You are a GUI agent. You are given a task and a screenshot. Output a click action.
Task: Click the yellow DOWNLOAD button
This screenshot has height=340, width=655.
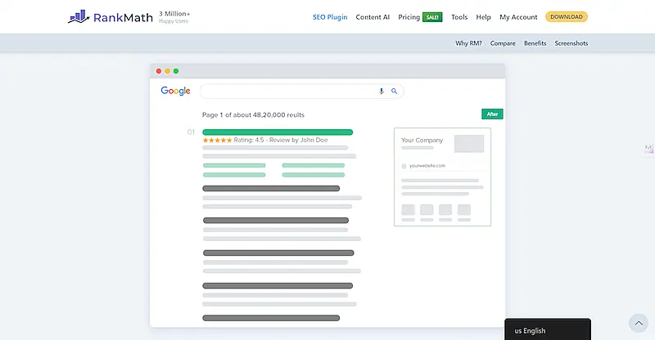click(x=566, y=17)
